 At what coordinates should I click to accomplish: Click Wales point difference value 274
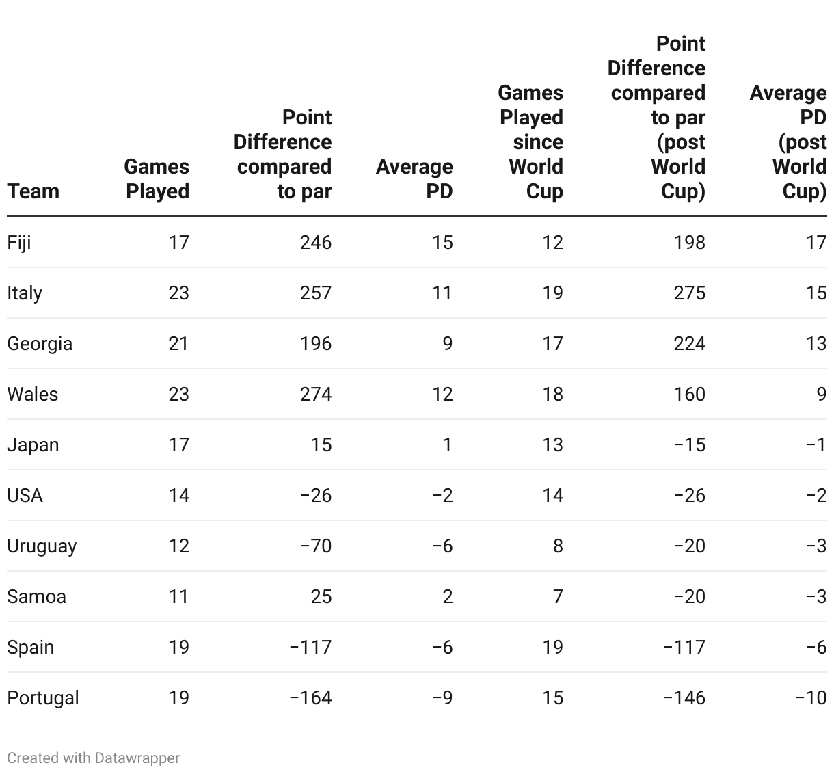[316, 394]
